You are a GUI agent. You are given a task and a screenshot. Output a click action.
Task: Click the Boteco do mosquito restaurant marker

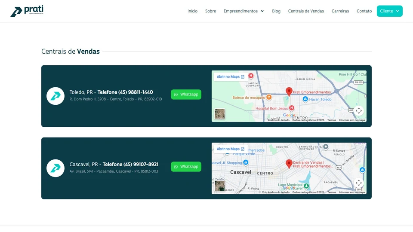268,97
